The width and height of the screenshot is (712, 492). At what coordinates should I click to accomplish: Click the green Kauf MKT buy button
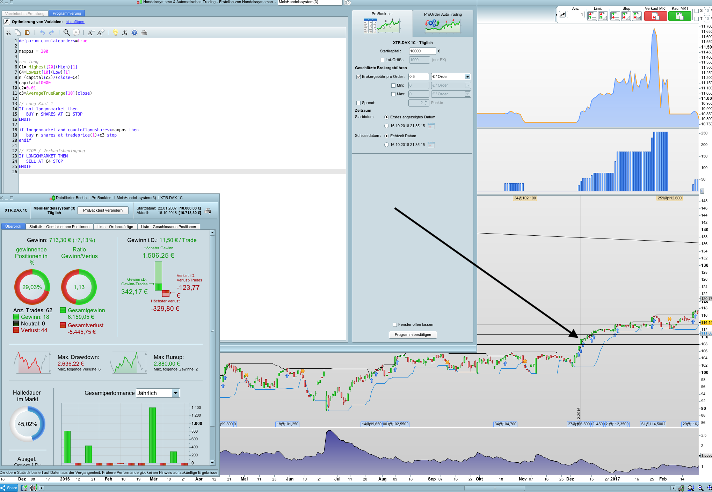[680, 16]
